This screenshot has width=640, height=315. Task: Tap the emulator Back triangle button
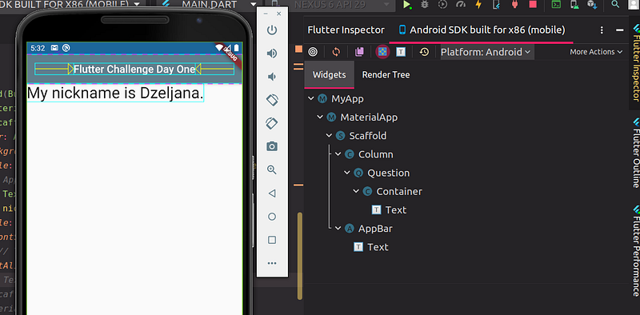coord(272,193)
